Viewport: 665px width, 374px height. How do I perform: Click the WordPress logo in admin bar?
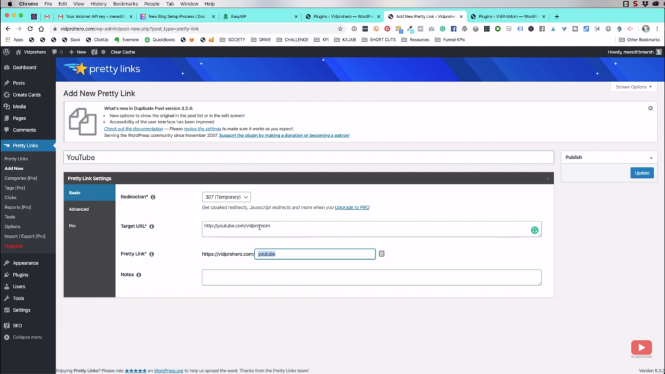pos(6,52)
